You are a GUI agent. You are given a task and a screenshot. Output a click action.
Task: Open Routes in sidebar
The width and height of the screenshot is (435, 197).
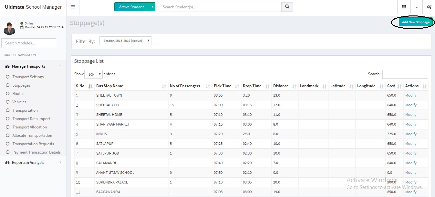(x=18, y=94)
